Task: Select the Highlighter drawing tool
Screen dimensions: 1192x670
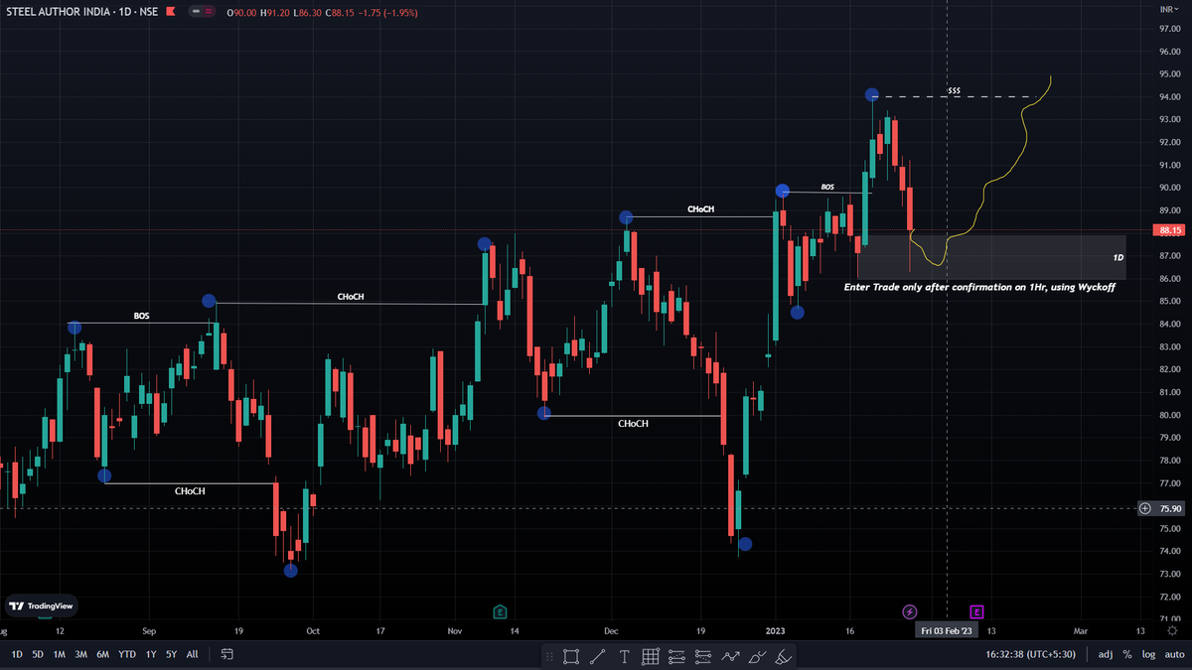Action: click(x=783, y=656)
